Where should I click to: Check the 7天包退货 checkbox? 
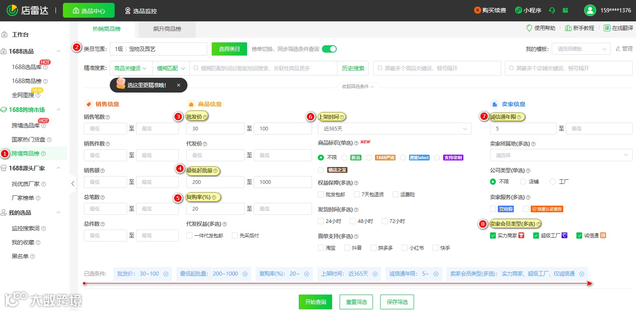click(x=357, y=194)
